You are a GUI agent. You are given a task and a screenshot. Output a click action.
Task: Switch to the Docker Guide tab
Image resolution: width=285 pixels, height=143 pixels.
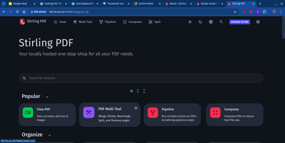pos(210,4)
